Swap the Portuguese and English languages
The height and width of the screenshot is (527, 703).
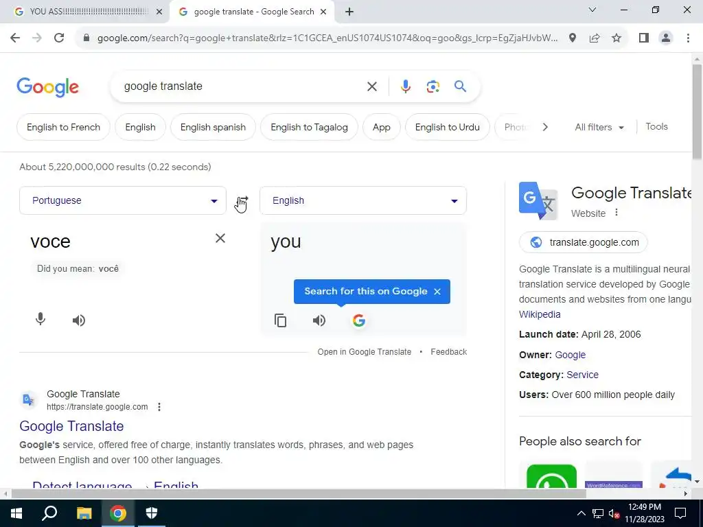242,201
